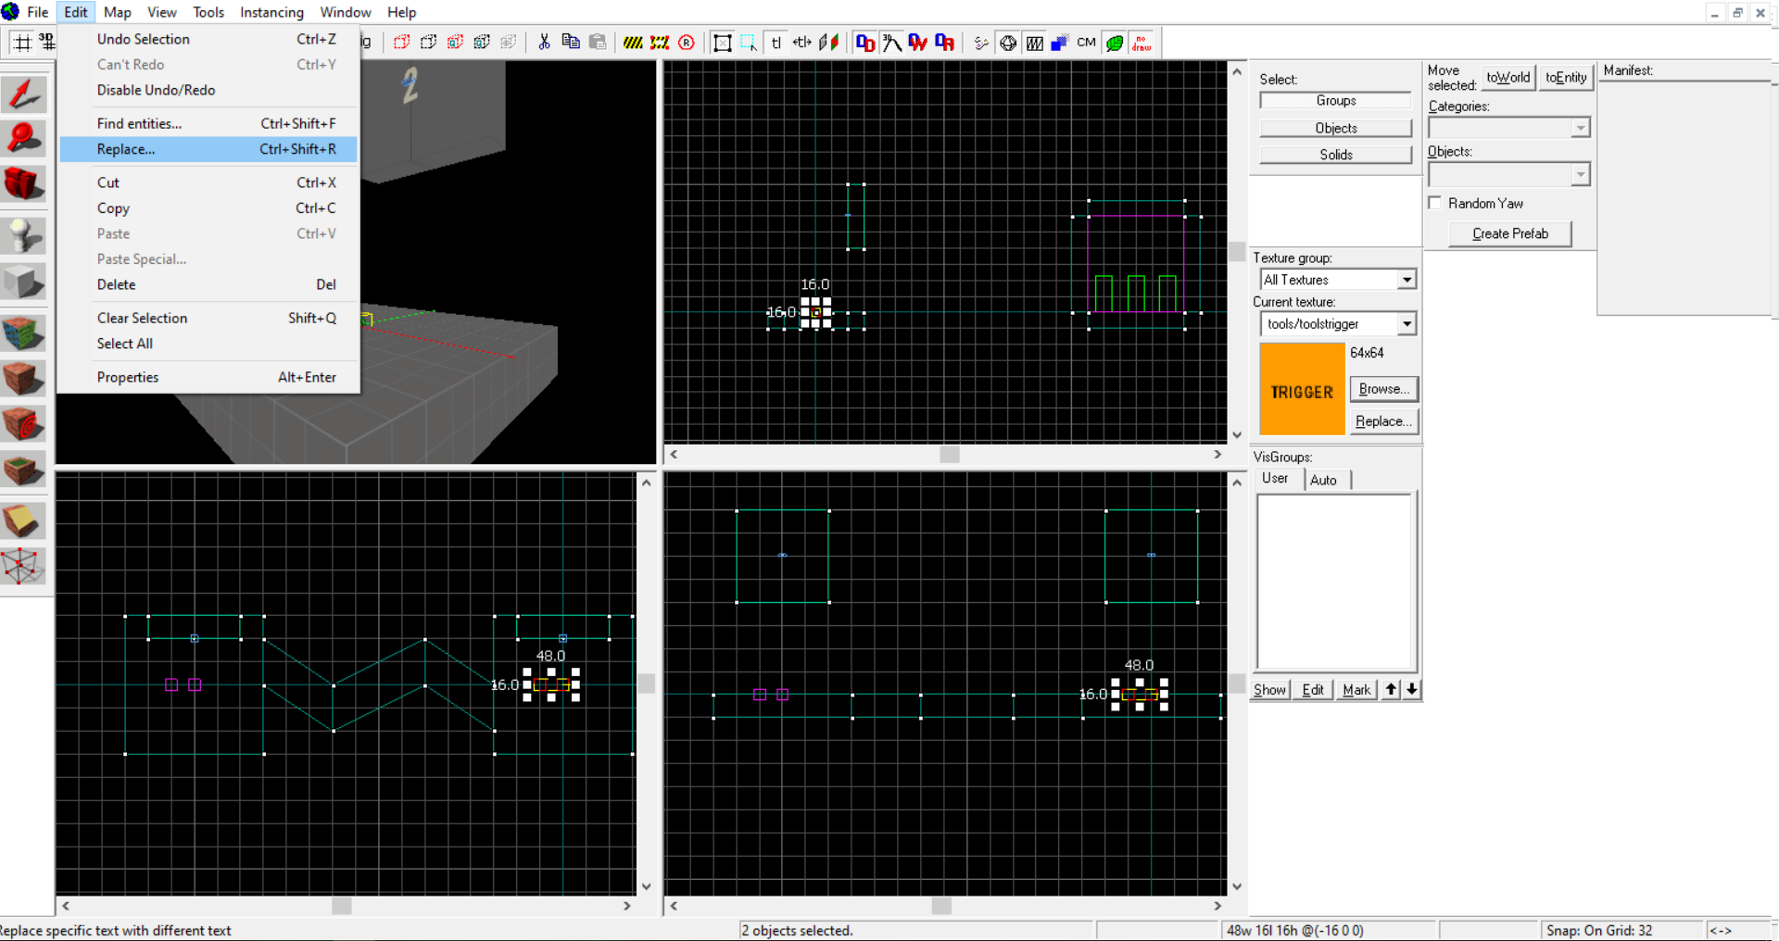Click the Groups select button
Viewport: 1779px width, 941px height.
1335,100
